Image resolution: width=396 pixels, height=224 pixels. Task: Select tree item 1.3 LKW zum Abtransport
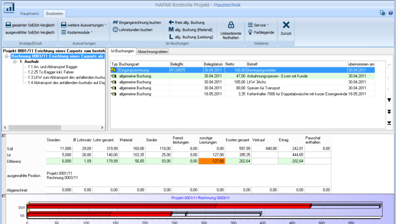point(66,78)
